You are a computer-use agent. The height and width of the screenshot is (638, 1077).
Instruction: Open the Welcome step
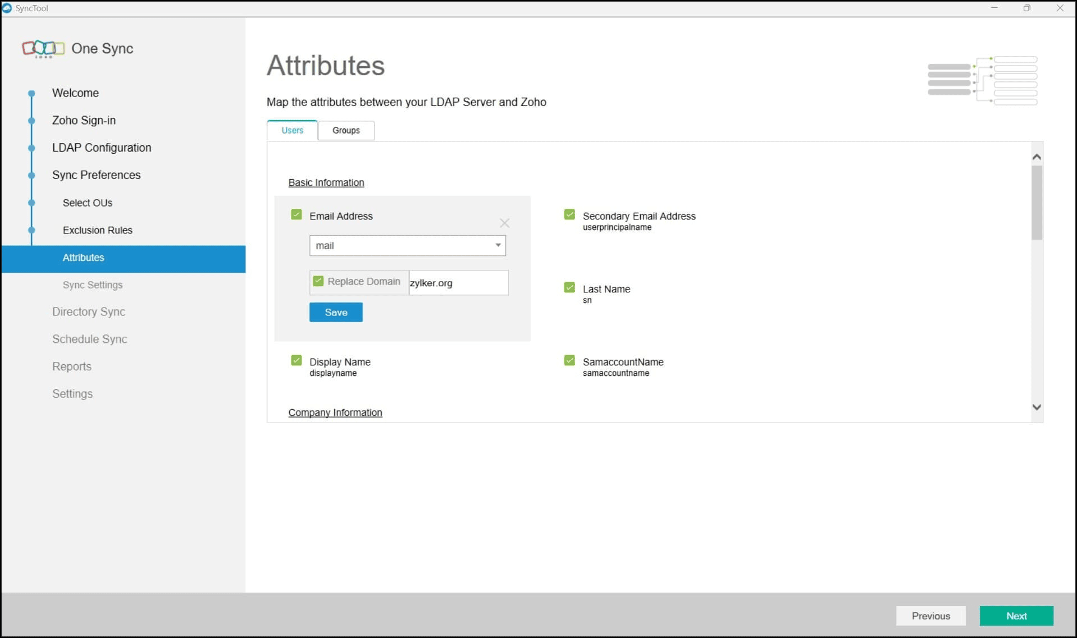[x=75, y=93]
